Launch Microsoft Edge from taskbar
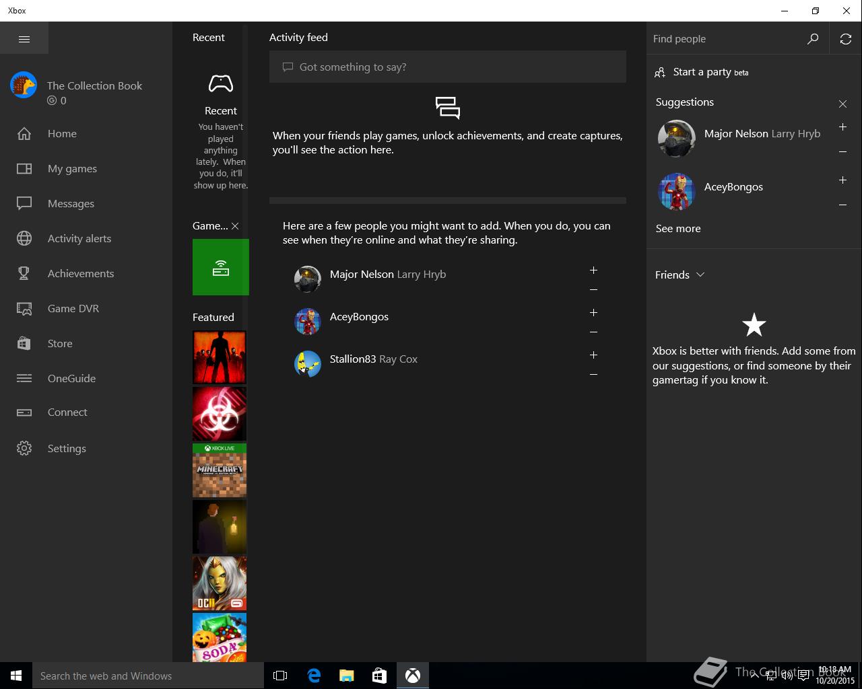Image resolution: width=862 pixels, height=689 pixels. click(x=314, y=676)
